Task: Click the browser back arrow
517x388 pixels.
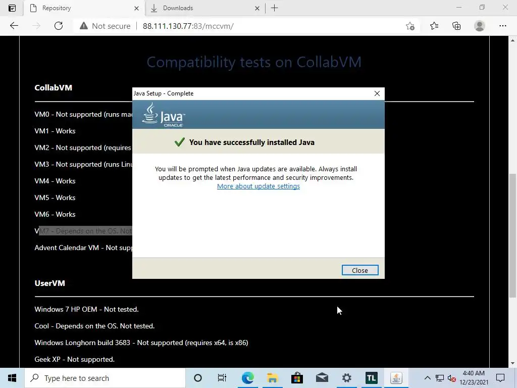Action: point(14,26)
